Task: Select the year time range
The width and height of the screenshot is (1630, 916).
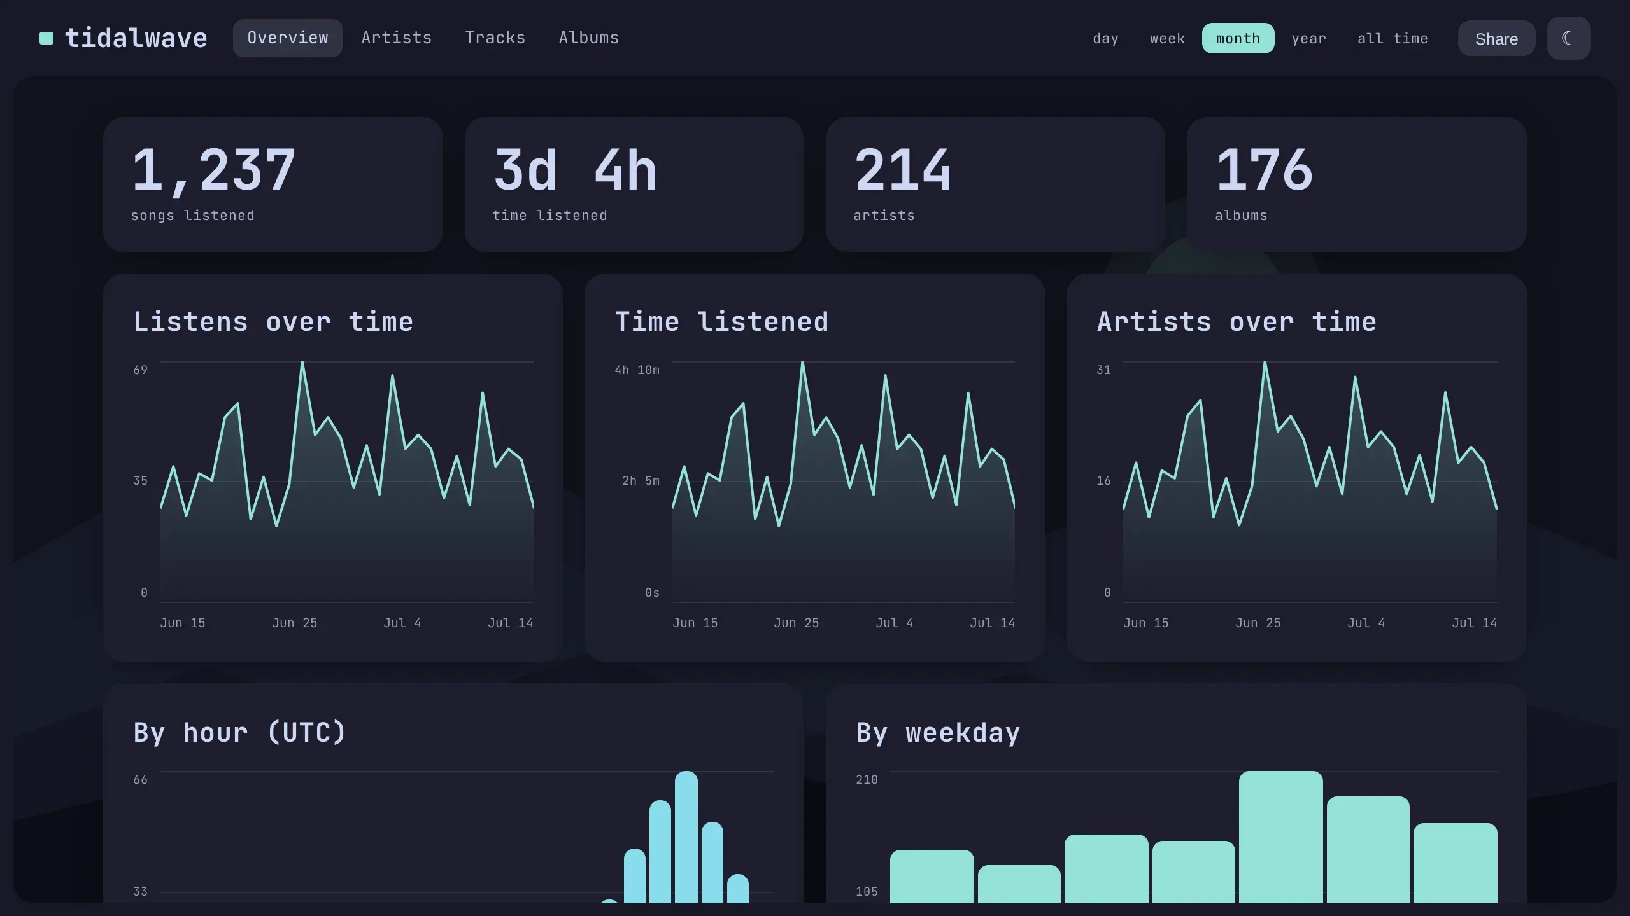Action: (x=1308, y=38)
